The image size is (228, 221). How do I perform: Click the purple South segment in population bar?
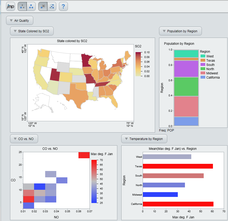(x=186, y=69)
